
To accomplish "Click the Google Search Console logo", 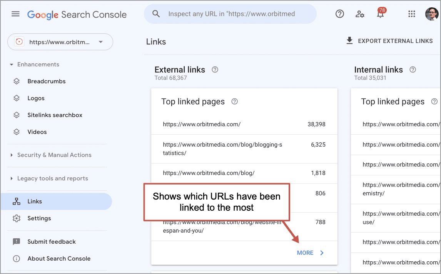I will pyautogui.click(x=77, y=15).
